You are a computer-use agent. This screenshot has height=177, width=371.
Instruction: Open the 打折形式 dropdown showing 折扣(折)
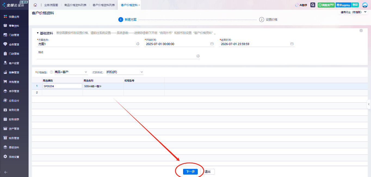point(125,72)
